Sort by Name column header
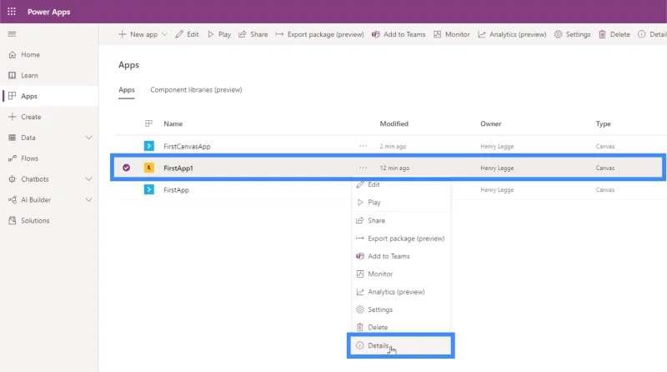The width and height of the screenshot is (667, 372). pos(173,123)
